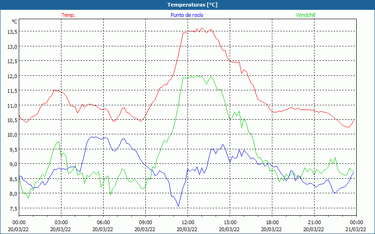Viewport: 375px width, 234px height.
Task: Click the 10,5 y-axis value
Action: pyautogui.click(x=12, y=121)
